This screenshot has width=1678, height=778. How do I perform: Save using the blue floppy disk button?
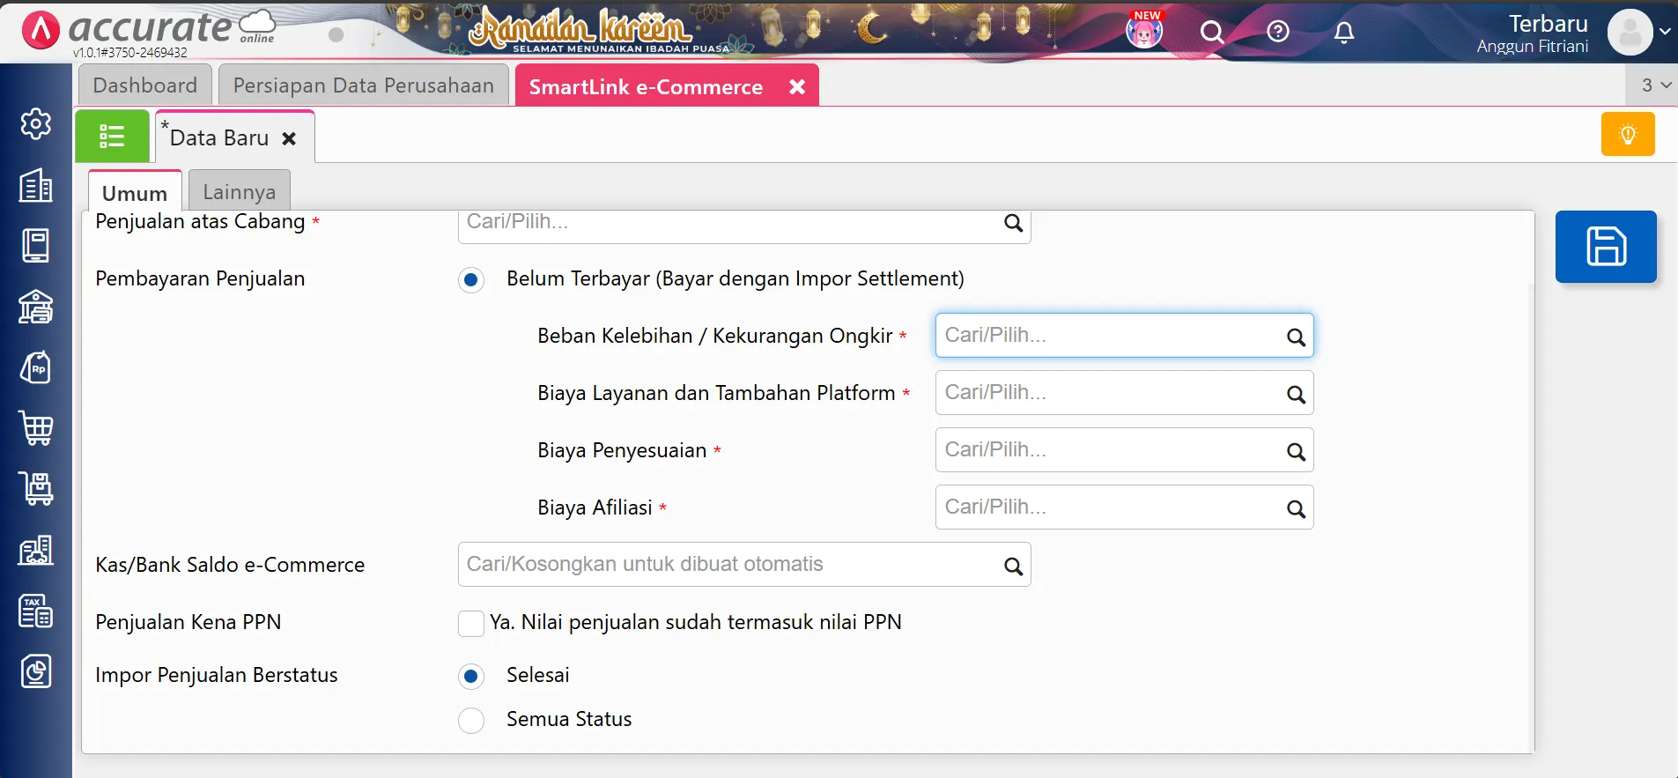click(1606, 247)
